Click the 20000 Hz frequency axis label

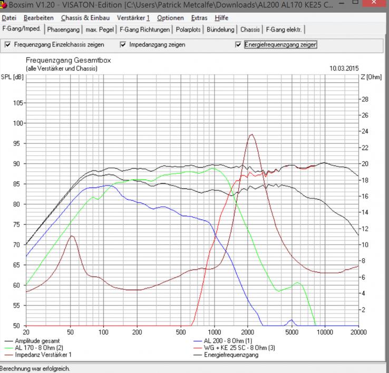point(358,332)
